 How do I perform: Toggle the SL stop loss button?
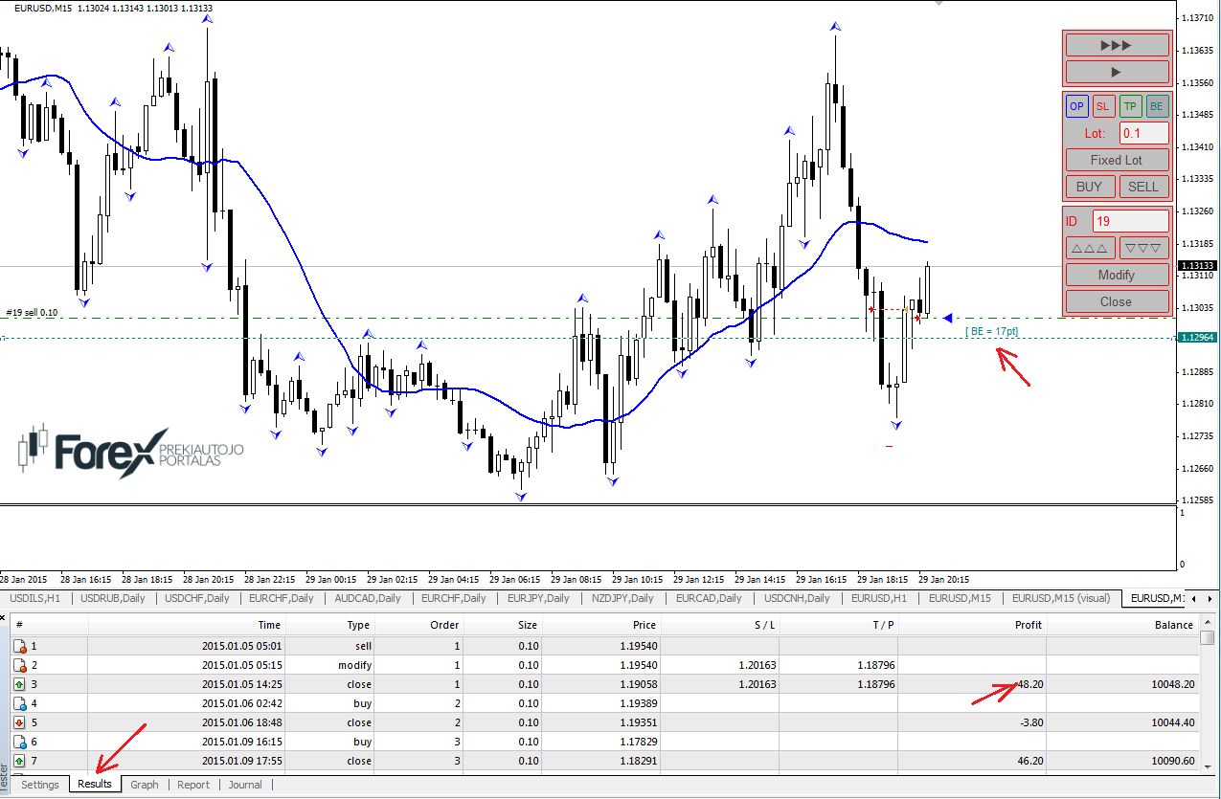(1103, 106)
